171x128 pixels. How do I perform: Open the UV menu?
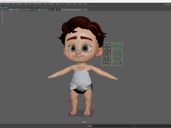[63, 4]
